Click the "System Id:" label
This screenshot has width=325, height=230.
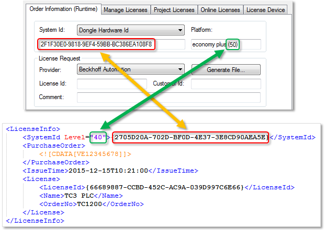point(52,30)
